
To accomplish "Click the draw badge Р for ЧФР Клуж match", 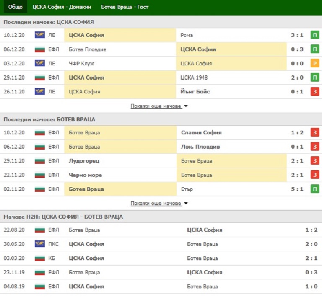I will [x=315, y=63].
